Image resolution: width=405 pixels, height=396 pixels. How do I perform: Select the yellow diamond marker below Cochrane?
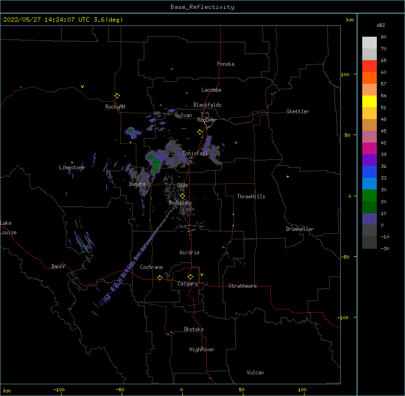pyautogui.click(x=160, y=277)
